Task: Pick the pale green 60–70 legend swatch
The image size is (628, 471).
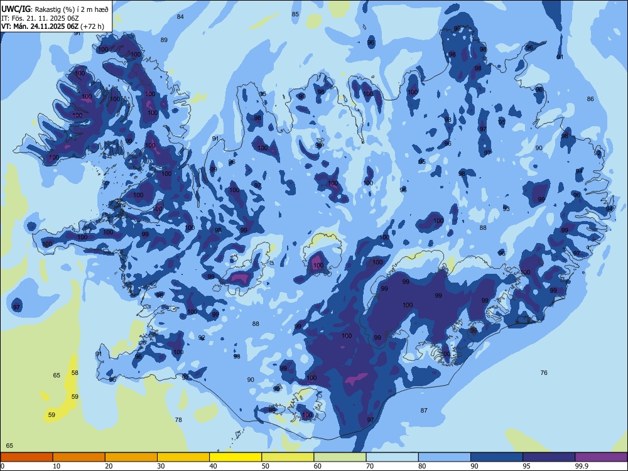Action: click(x=340, y=457)
